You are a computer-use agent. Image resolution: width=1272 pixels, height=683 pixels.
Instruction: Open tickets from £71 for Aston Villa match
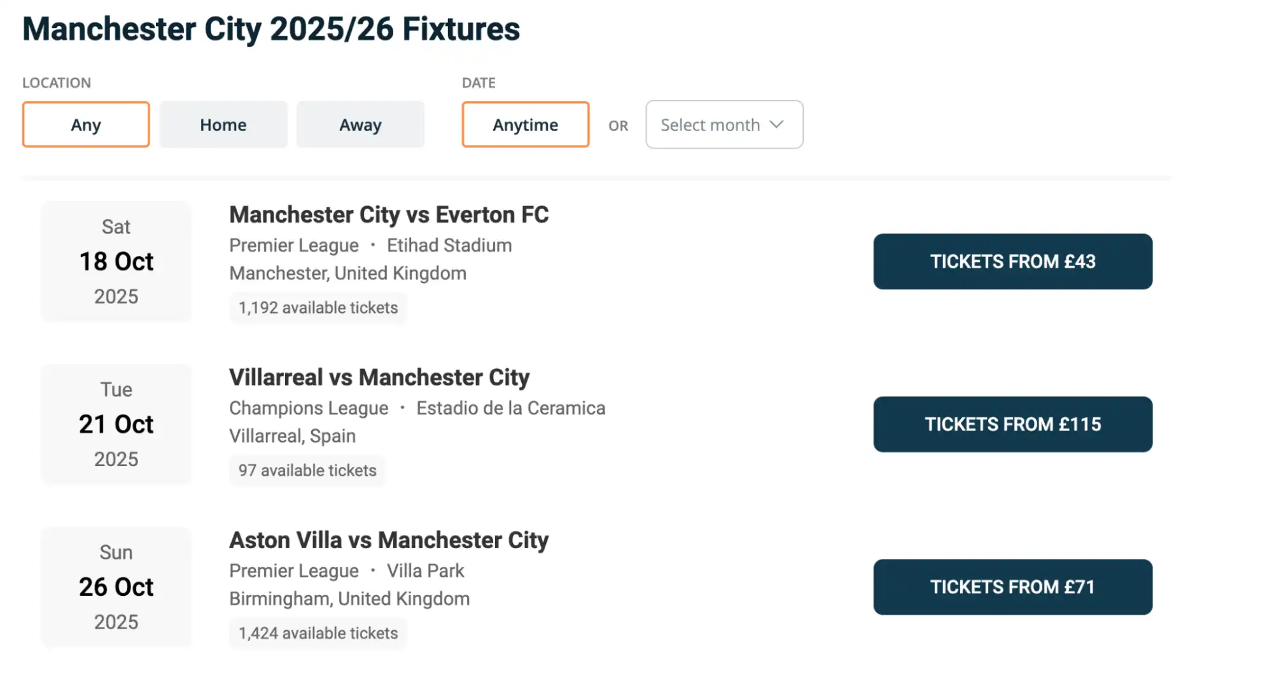1012,587
